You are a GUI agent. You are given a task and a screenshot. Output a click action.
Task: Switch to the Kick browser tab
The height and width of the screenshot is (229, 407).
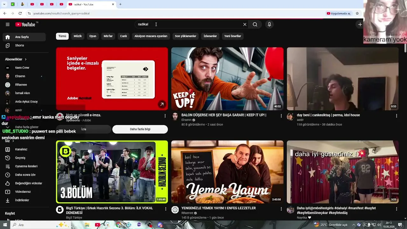pos(13,4)
